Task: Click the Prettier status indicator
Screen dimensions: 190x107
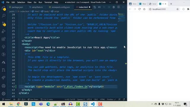Action: click(x=111, y=100)
